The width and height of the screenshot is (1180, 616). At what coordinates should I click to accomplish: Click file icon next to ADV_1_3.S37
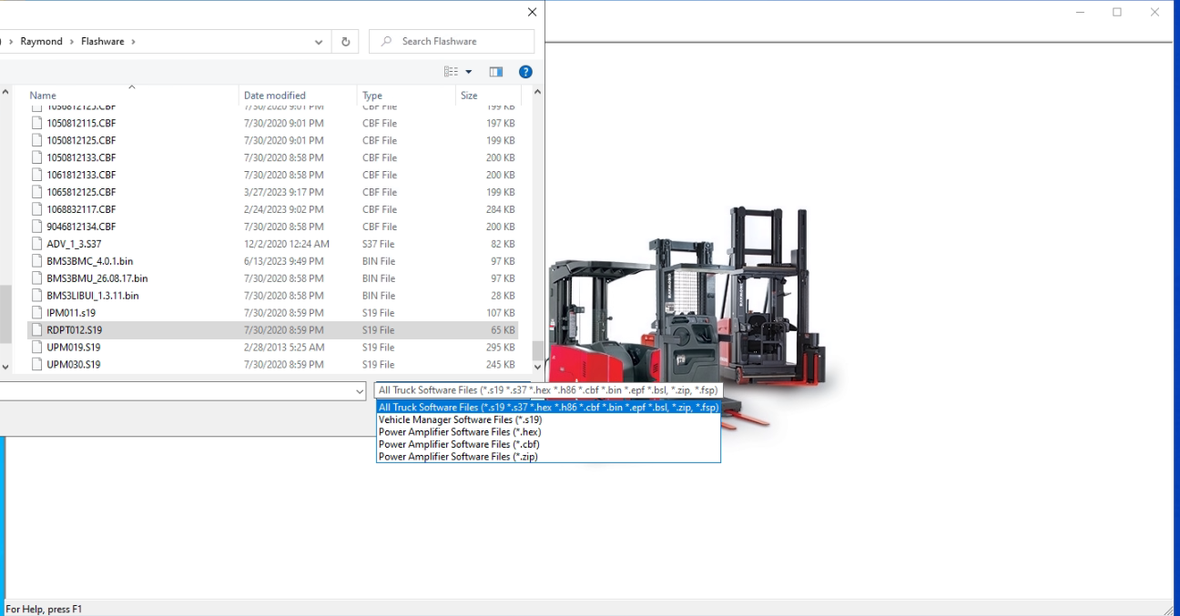click(37, 244)
